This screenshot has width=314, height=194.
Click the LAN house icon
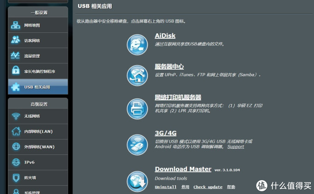tap(16, 131)
